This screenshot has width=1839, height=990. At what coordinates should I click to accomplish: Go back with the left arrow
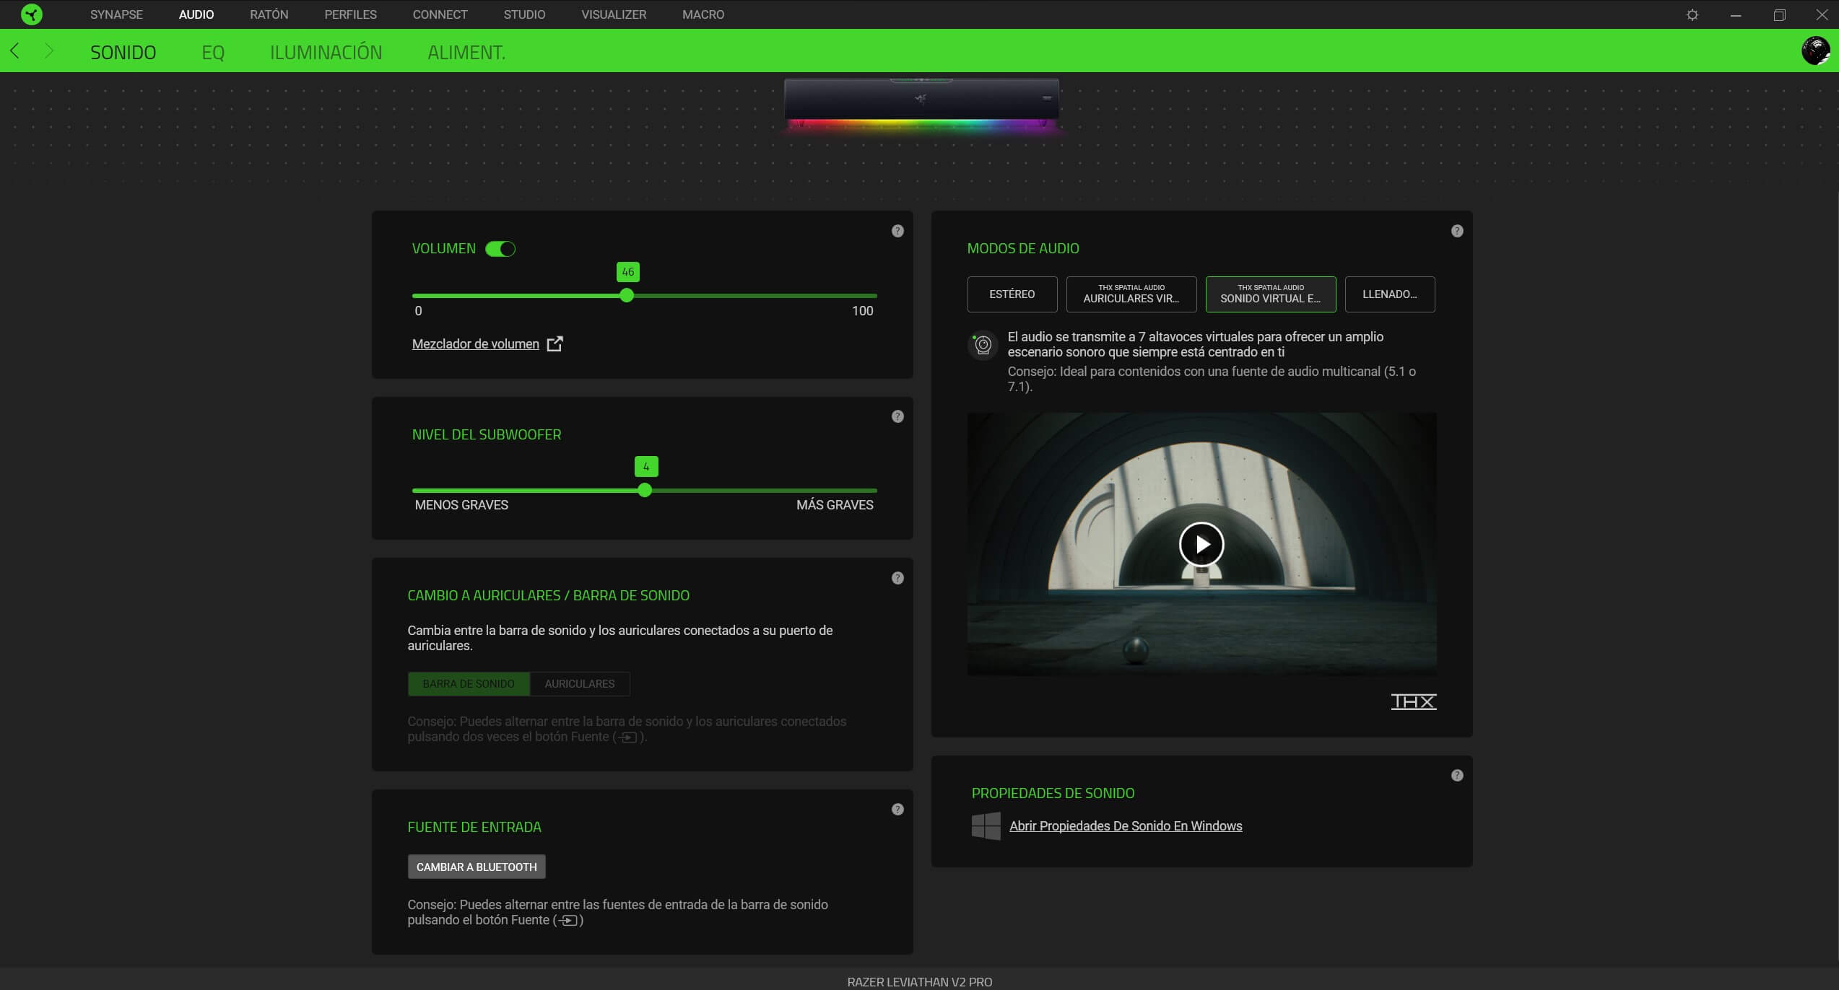(x=14, y=51)
